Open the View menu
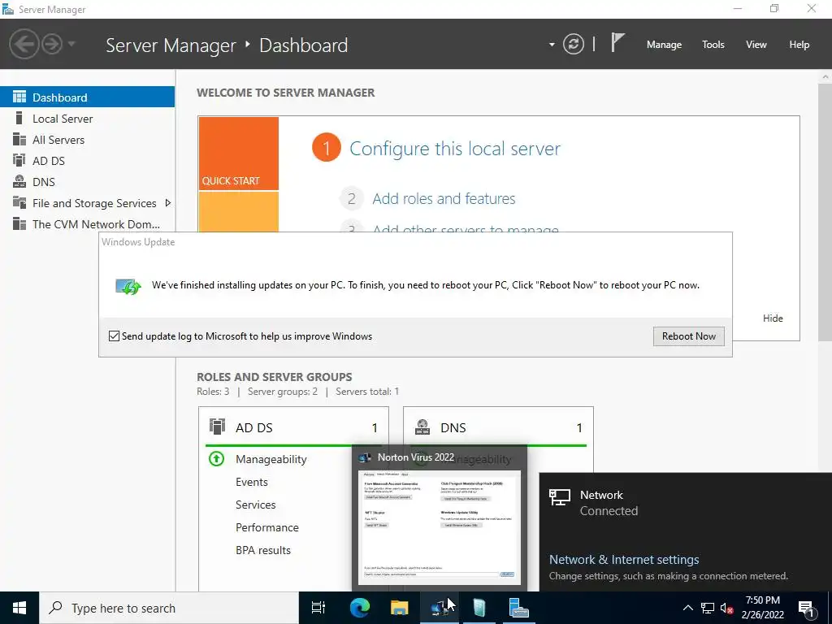832x624 pixels. [756, 45]
